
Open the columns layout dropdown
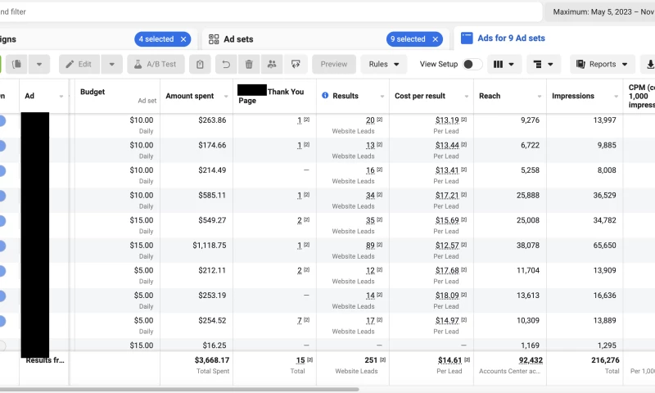pyautogui.click(x=504, y=64)
